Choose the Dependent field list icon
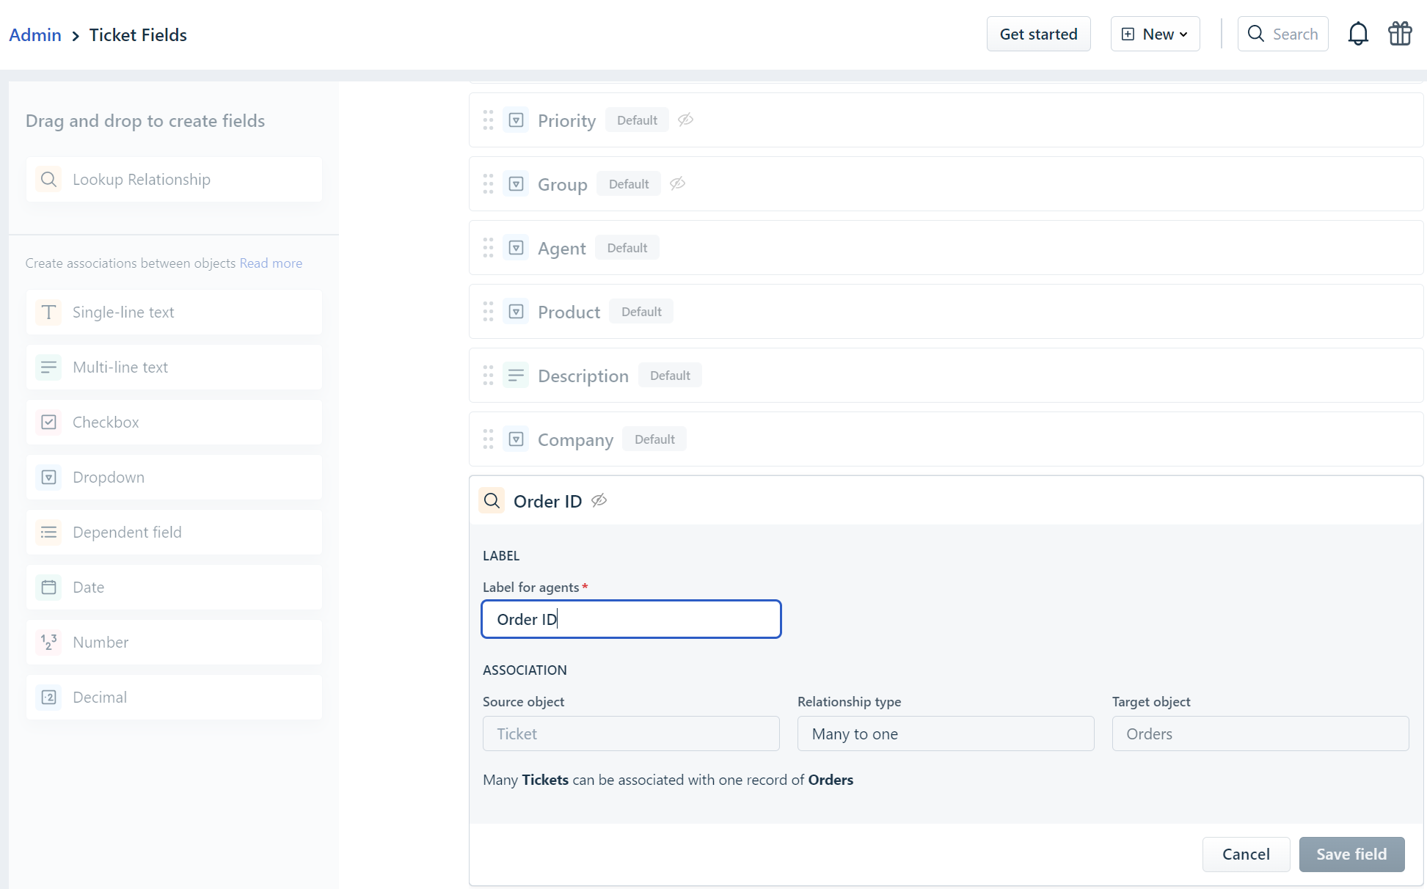Image resolution: width=1427 pixels, height=889 pixels. pyautogui.click(x=48, y=533)
